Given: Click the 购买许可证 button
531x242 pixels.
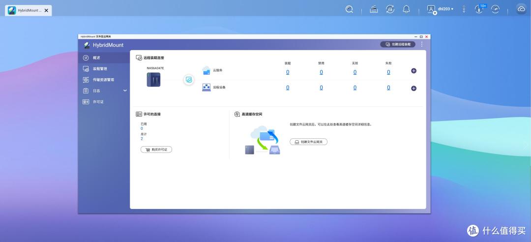Looking at the screenshot, I should 156,150.
